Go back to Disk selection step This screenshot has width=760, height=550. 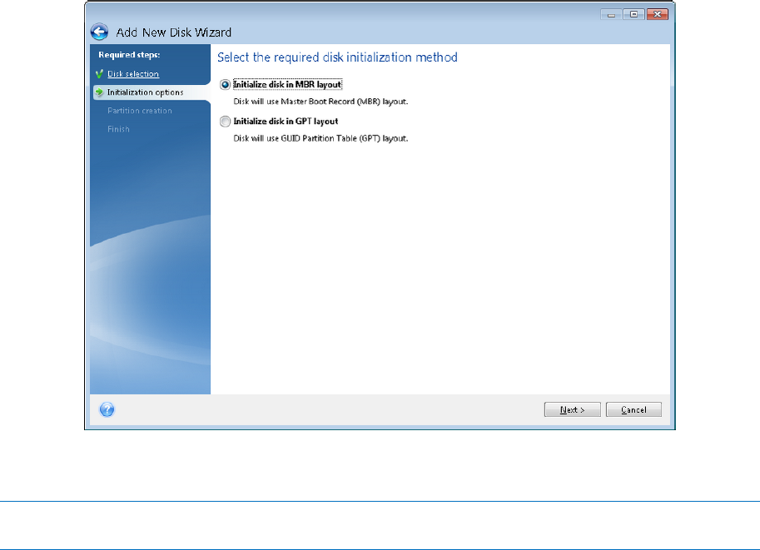(x=133, y=74)
